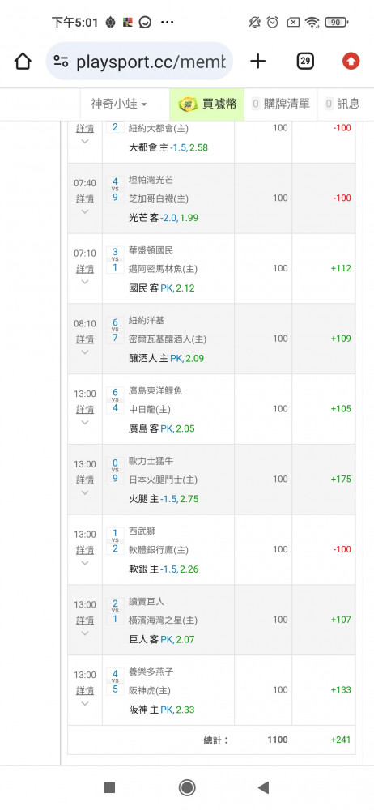Tap the Android home circle button
Viewport: 374px width, 810px height.
point(187,787)
